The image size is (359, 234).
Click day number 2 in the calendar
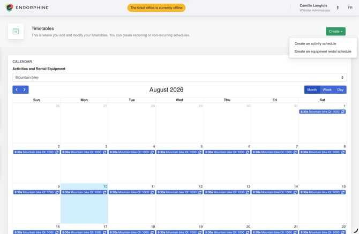(x=58, y=146)
